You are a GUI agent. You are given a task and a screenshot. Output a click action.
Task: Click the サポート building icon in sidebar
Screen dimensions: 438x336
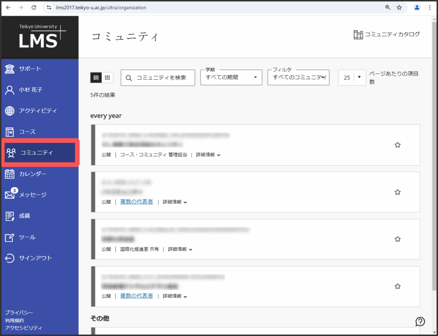[10, 69]
